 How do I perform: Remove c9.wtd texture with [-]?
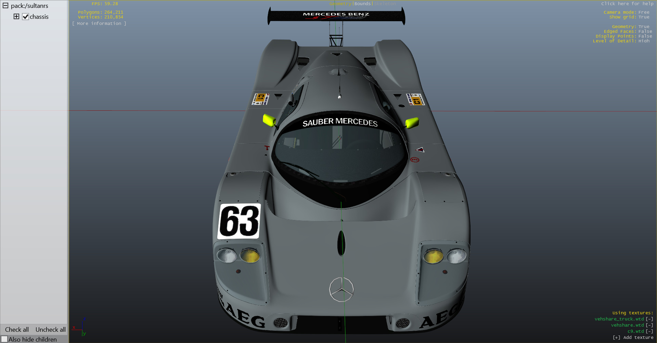(649, 331)
